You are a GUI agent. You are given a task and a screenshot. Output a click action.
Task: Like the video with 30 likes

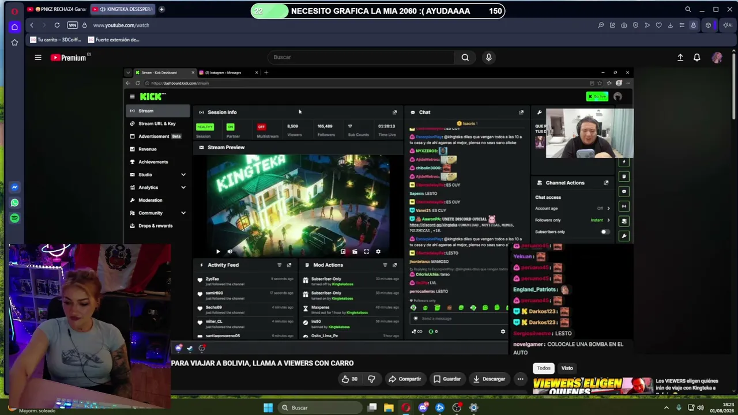(350, 379)
